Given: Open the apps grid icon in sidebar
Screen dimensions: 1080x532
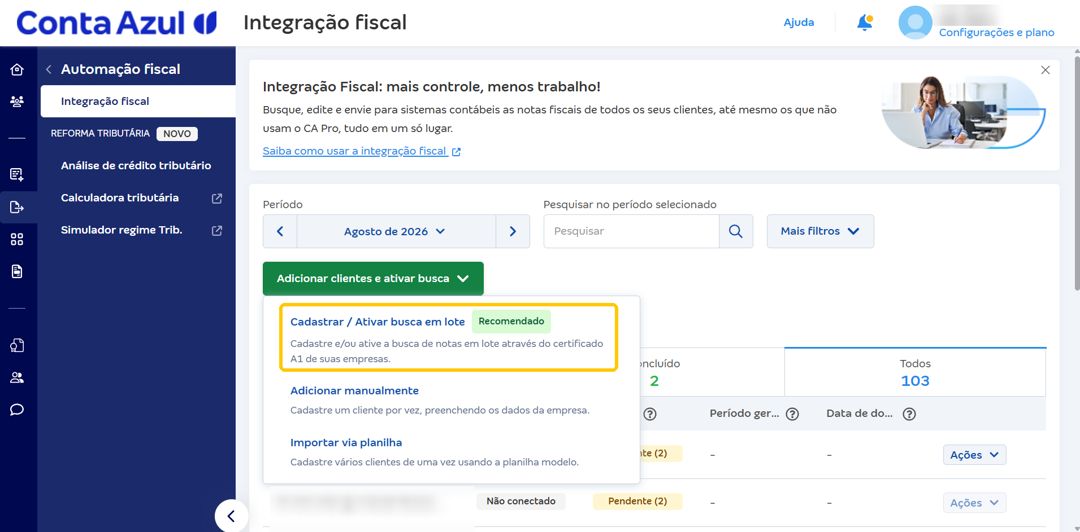Looking at the screenshot, I should pyautogui.click(x=17, y=239).
